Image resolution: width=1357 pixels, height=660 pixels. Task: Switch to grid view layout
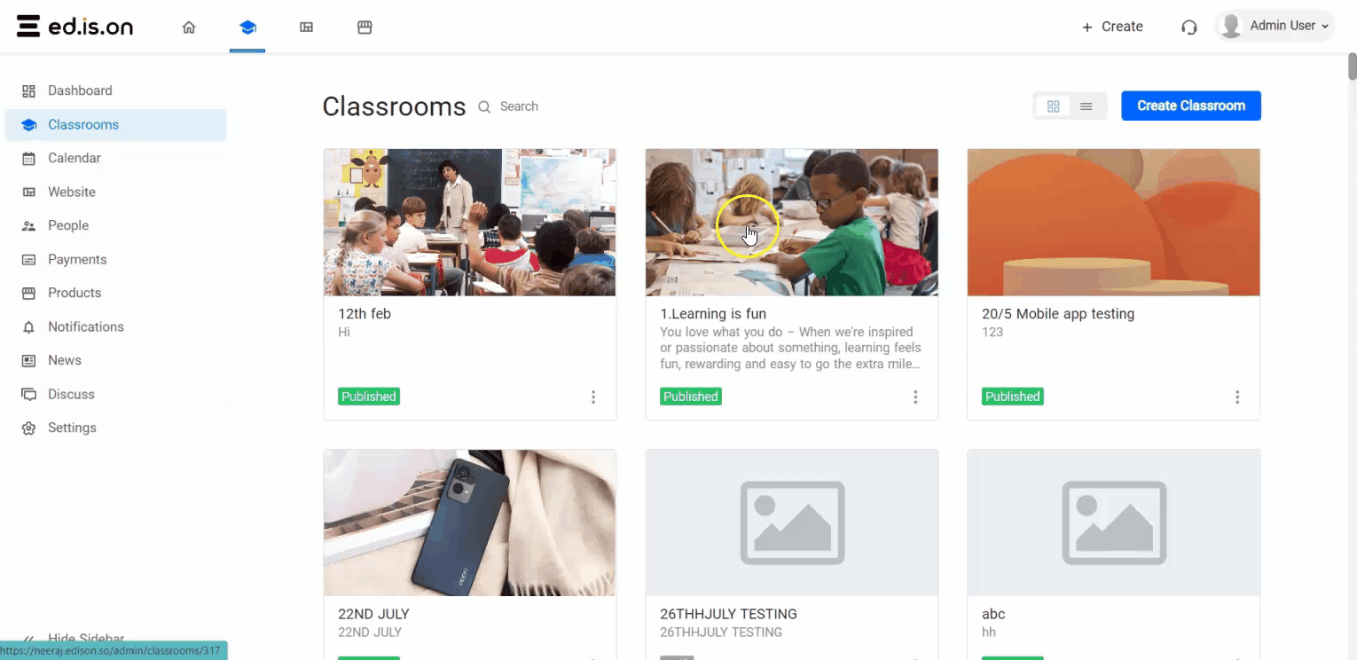tap(1054, 106)
